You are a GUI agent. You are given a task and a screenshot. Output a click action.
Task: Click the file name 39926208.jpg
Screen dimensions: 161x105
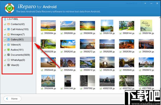[50, 52]
